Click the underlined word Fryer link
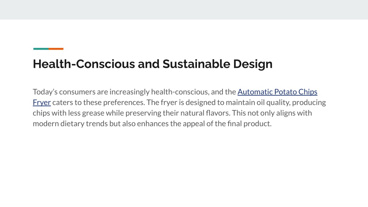Image resolution: width=368 pixels, height=207 pixels. click(42, 102)
